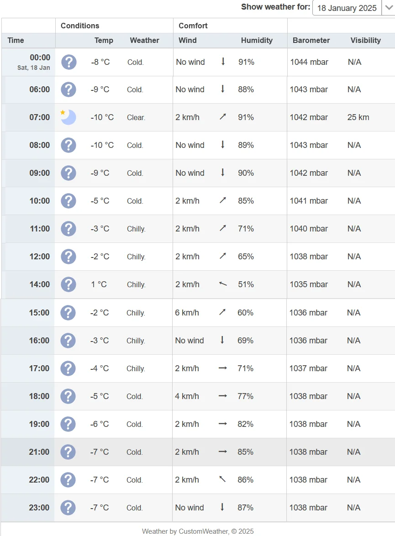Image resolution: width=395 pixels, height=536 pixels.
Task: Click the clear night moon icon at 07:00
Action: point(68,117)
